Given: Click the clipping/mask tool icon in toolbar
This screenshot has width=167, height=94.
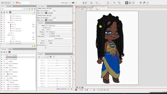Looking at the screenshot, I should pyautogui.click(x=120, y=3).
